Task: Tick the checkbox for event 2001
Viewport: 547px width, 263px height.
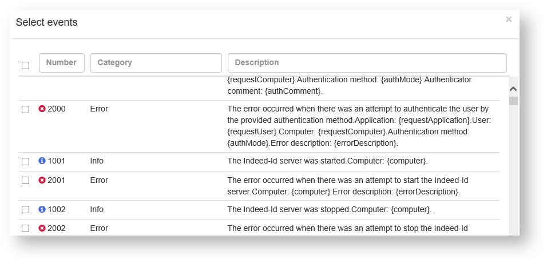Action: coord(25,181)
